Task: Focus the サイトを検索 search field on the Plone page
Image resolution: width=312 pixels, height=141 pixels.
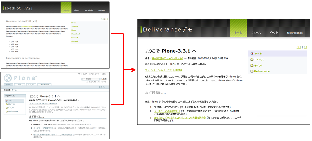Action: coord(90,79)
